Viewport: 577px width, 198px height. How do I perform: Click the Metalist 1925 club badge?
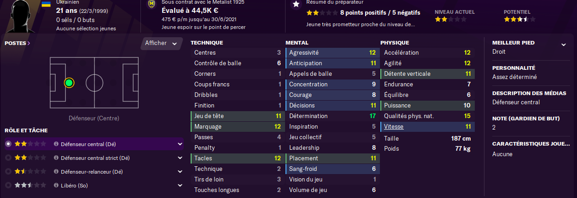click(151, 5)
